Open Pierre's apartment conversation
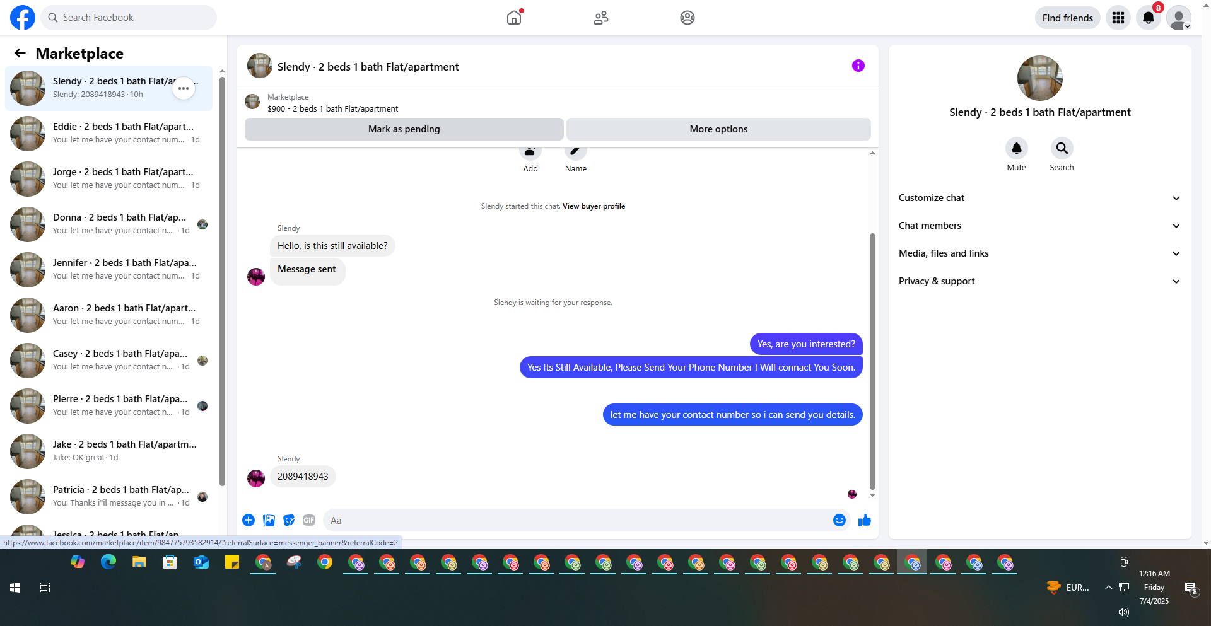1211x626 pixels. pyautogui.click(x=109, y=406)
